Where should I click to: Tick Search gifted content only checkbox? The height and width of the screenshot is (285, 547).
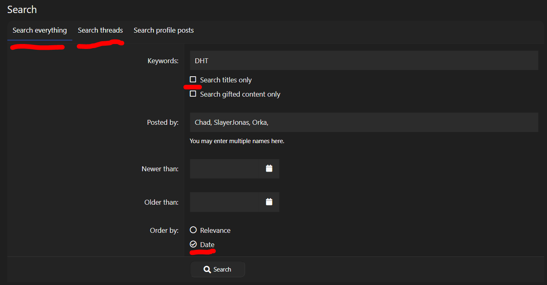(x=193, y=94)
